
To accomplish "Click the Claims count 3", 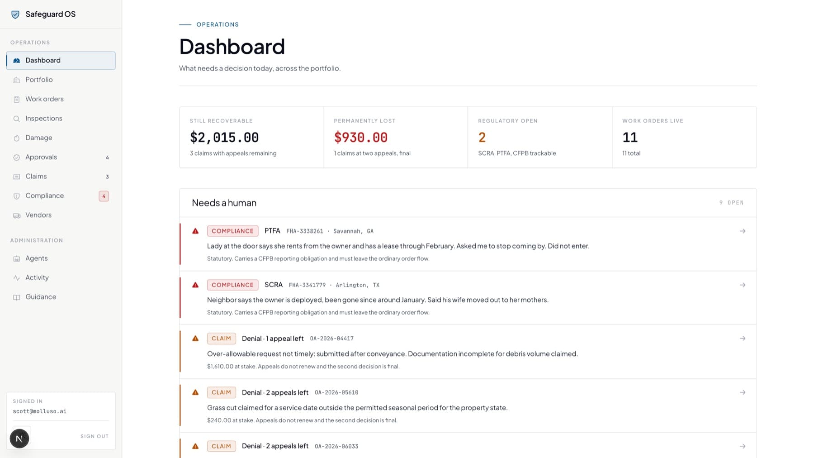I will (107, 177).
